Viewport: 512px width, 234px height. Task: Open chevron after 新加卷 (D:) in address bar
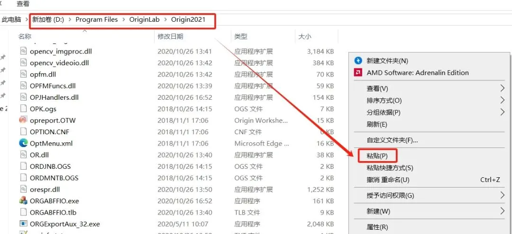pos(70,20)
